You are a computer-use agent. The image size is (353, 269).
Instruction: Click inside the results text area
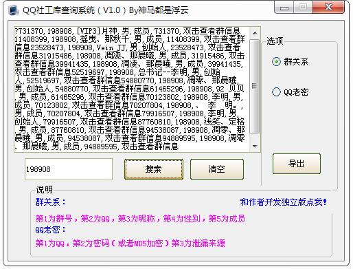(x=132, y=89)
